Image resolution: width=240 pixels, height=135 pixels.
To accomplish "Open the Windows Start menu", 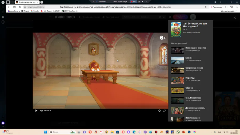I will click(45, 132).
